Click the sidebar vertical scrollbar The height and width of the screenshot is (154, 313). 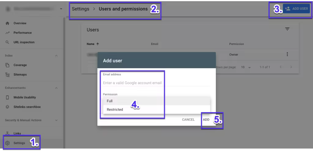[64, 83]
